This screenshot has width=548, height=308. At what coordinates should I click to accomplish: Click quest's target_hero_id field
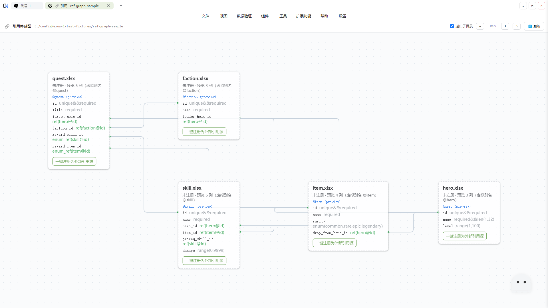(x=79, y=119)
